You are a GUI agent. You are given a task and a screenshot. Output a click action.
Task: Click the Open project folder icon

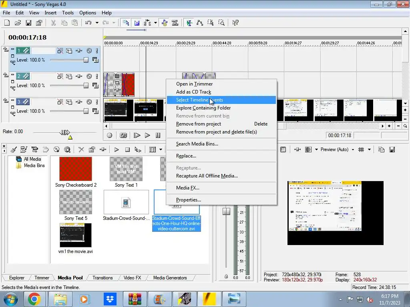(x=18, y=23)
